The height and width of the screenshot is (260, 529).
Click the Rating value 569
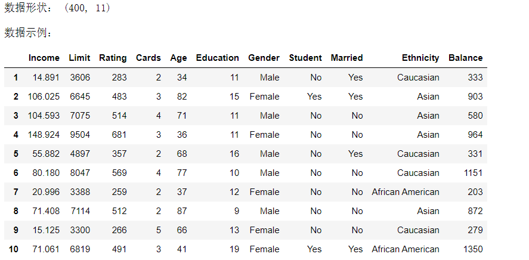[119, 173]
